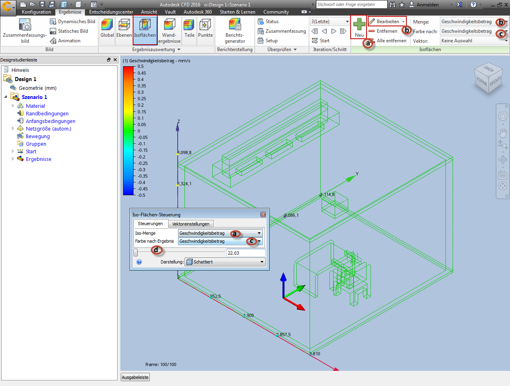The image size is (510, 386).
Task: Open the Darstellung dropdown set to Schattiert
Action: [225, 262]
